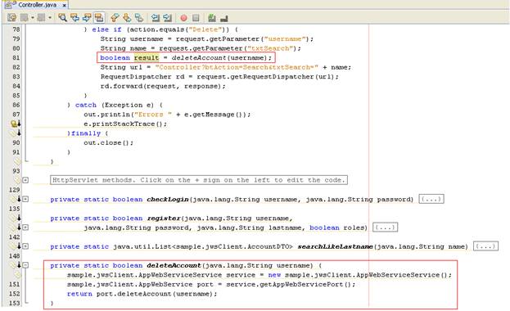Click the bold deleteAccount method declaration name

(174, 265)
